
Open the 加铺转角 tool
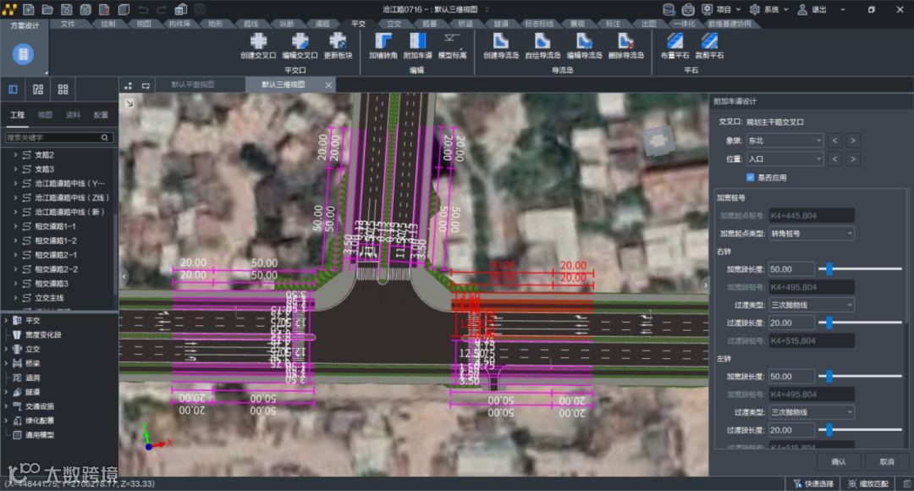point(383,41)
